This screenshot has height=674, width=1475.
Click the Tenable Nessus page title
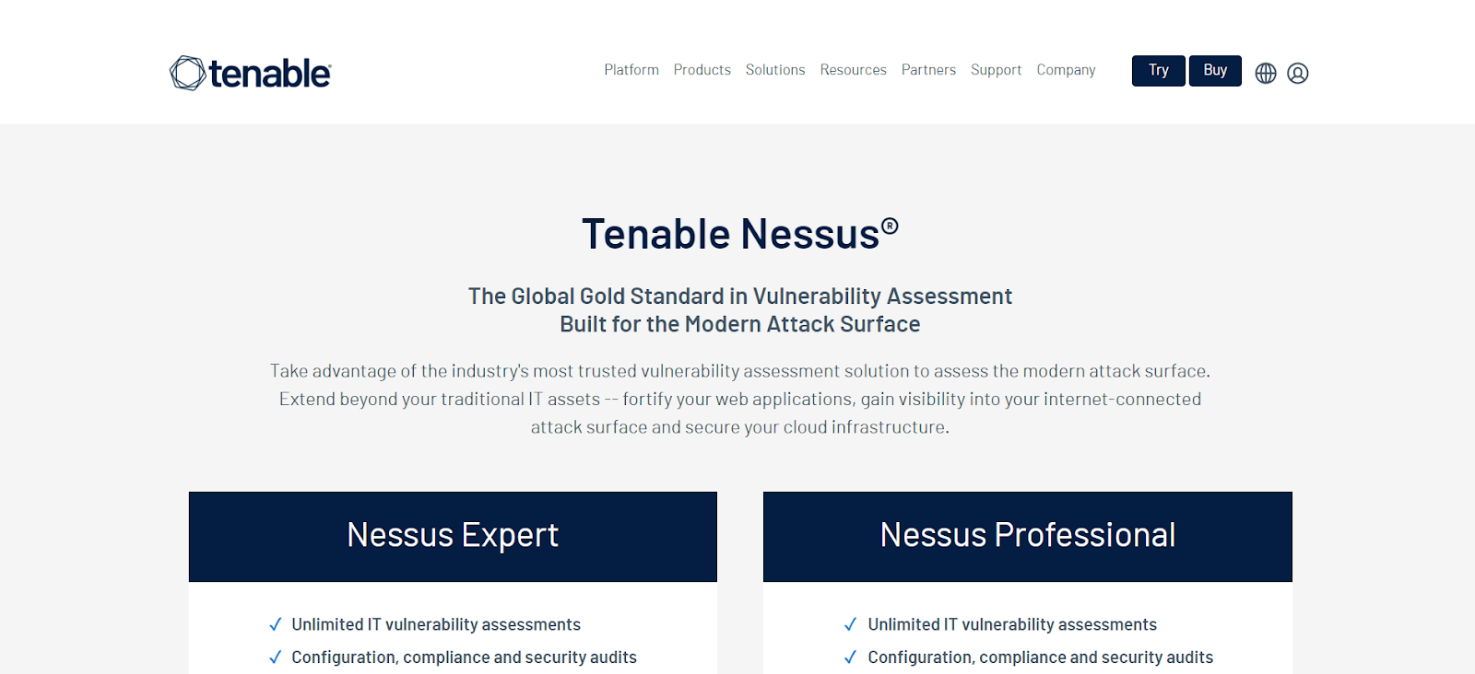[x=739, y=235]
